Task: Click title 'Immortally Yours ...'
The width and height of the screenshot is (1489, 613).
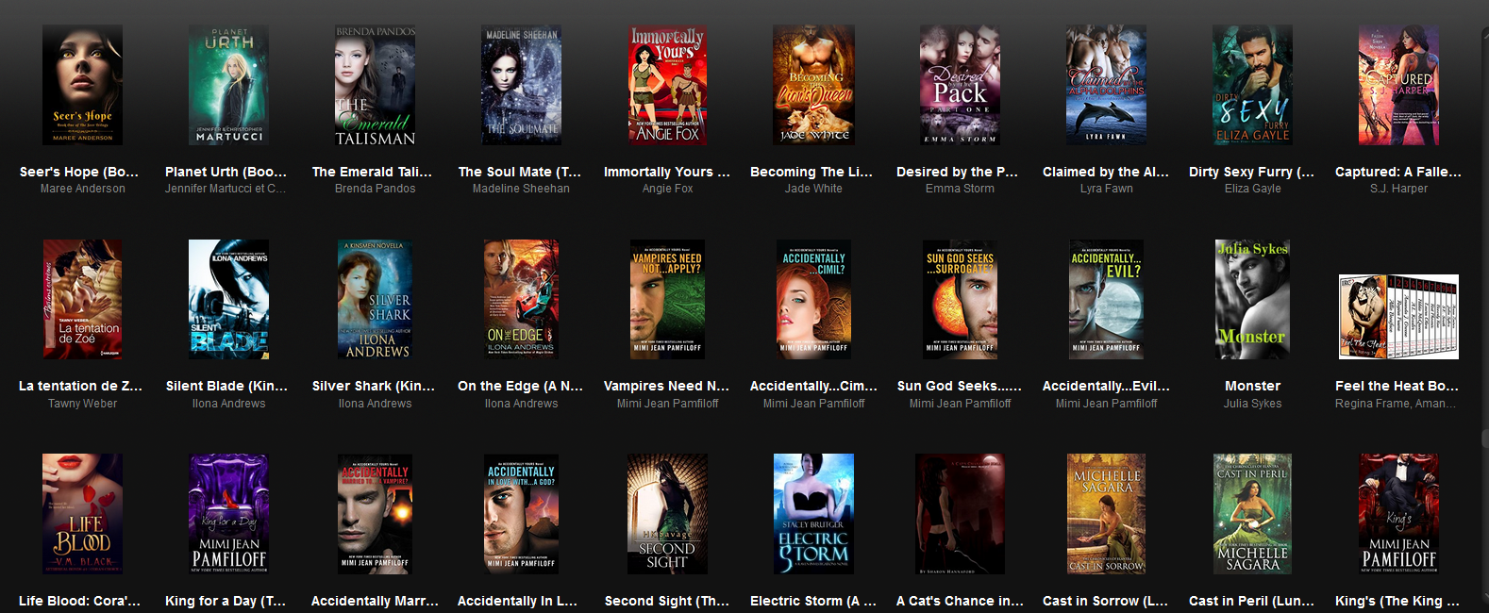Action: (667, 172)
